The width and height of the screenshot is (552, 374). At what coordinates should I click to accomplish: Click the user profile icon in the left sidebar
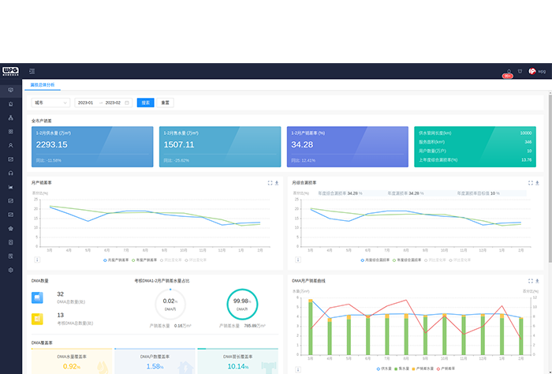click(10, 145)
